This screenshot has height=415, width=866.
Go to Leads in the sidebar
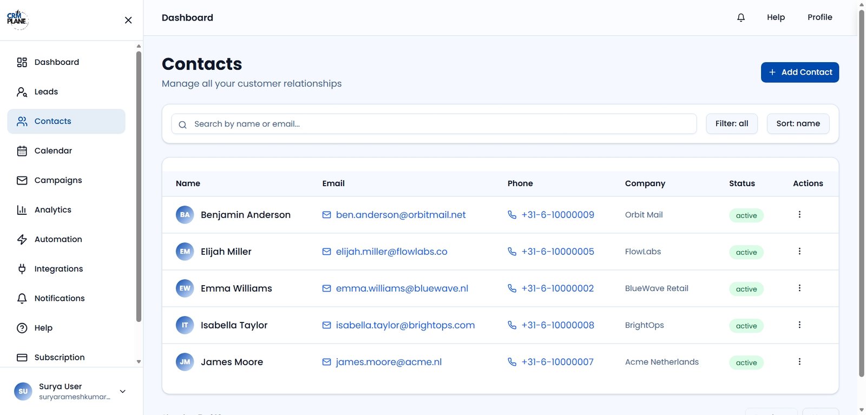click(46, 92)
